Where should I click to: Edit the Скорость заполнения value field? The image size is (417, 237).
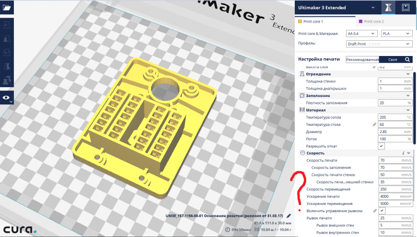point(396,168)
